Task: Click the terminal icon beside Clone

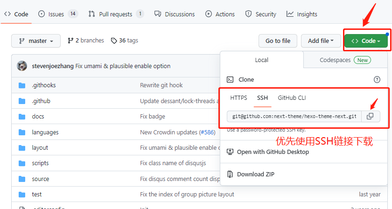Action: tap(230, 80)
